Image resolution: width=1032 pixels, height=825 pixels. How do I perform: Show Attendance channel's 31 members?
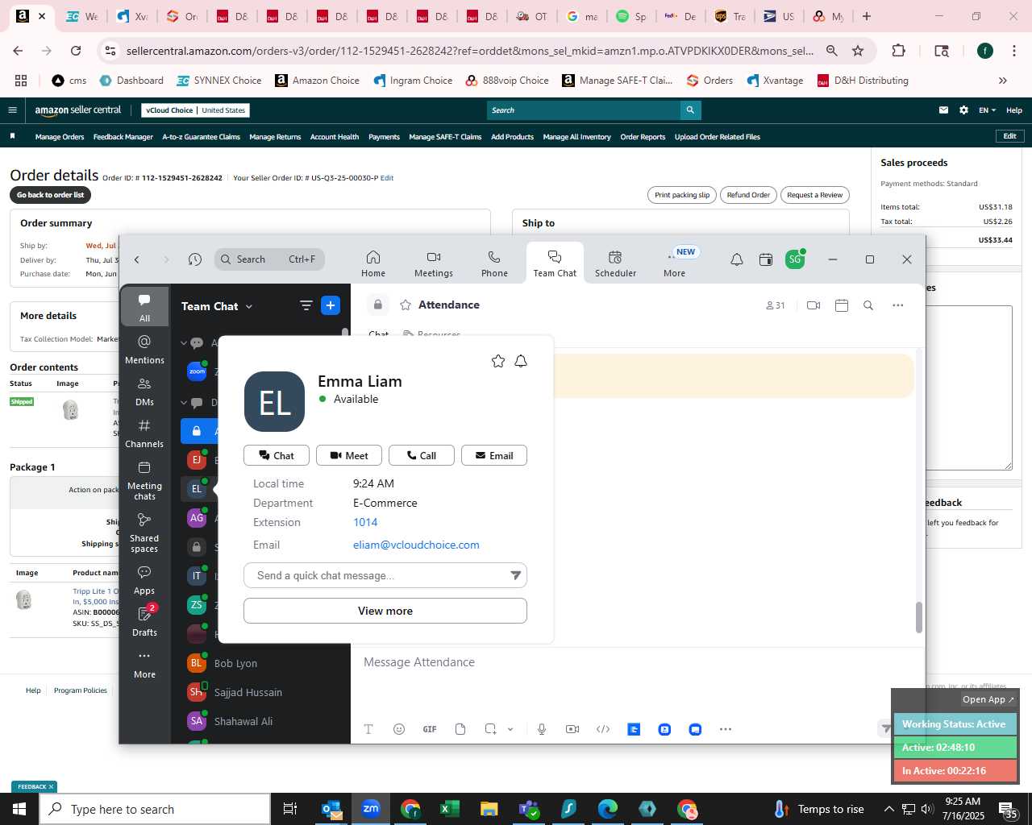776,305
